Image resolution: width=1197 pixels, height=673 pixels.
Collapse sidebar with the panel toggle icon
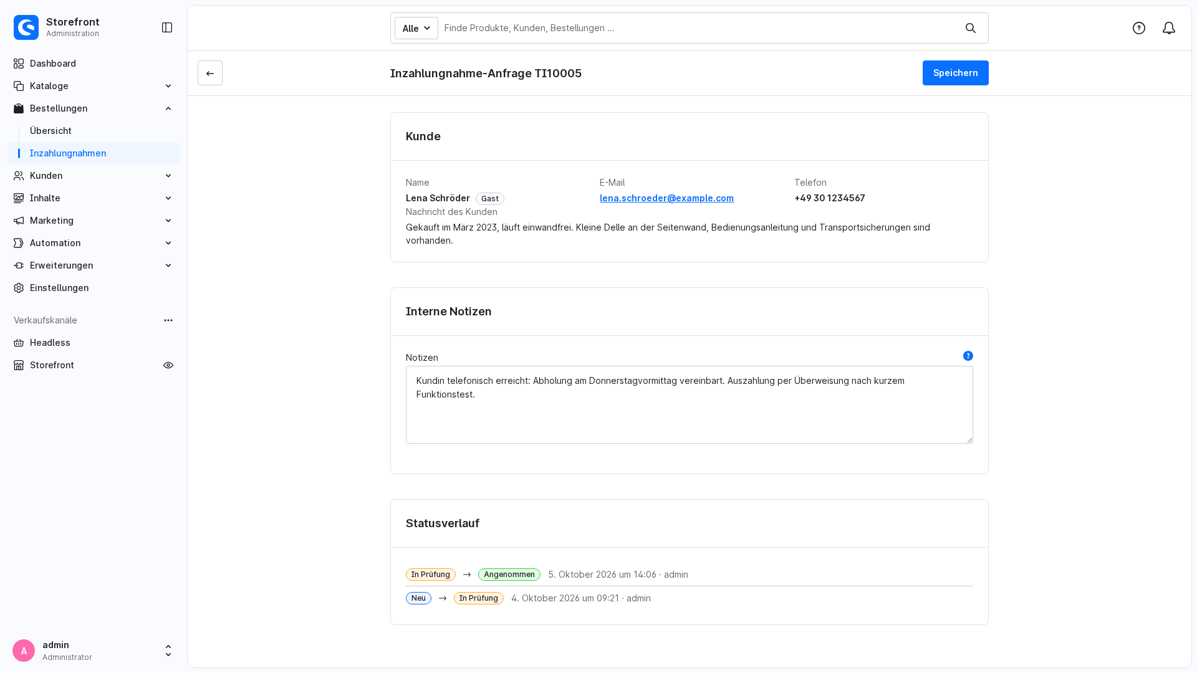(167, 27)
